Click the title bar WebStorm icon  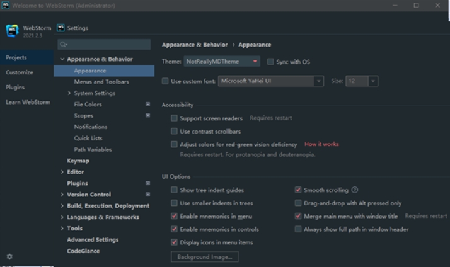click(5, 5)
